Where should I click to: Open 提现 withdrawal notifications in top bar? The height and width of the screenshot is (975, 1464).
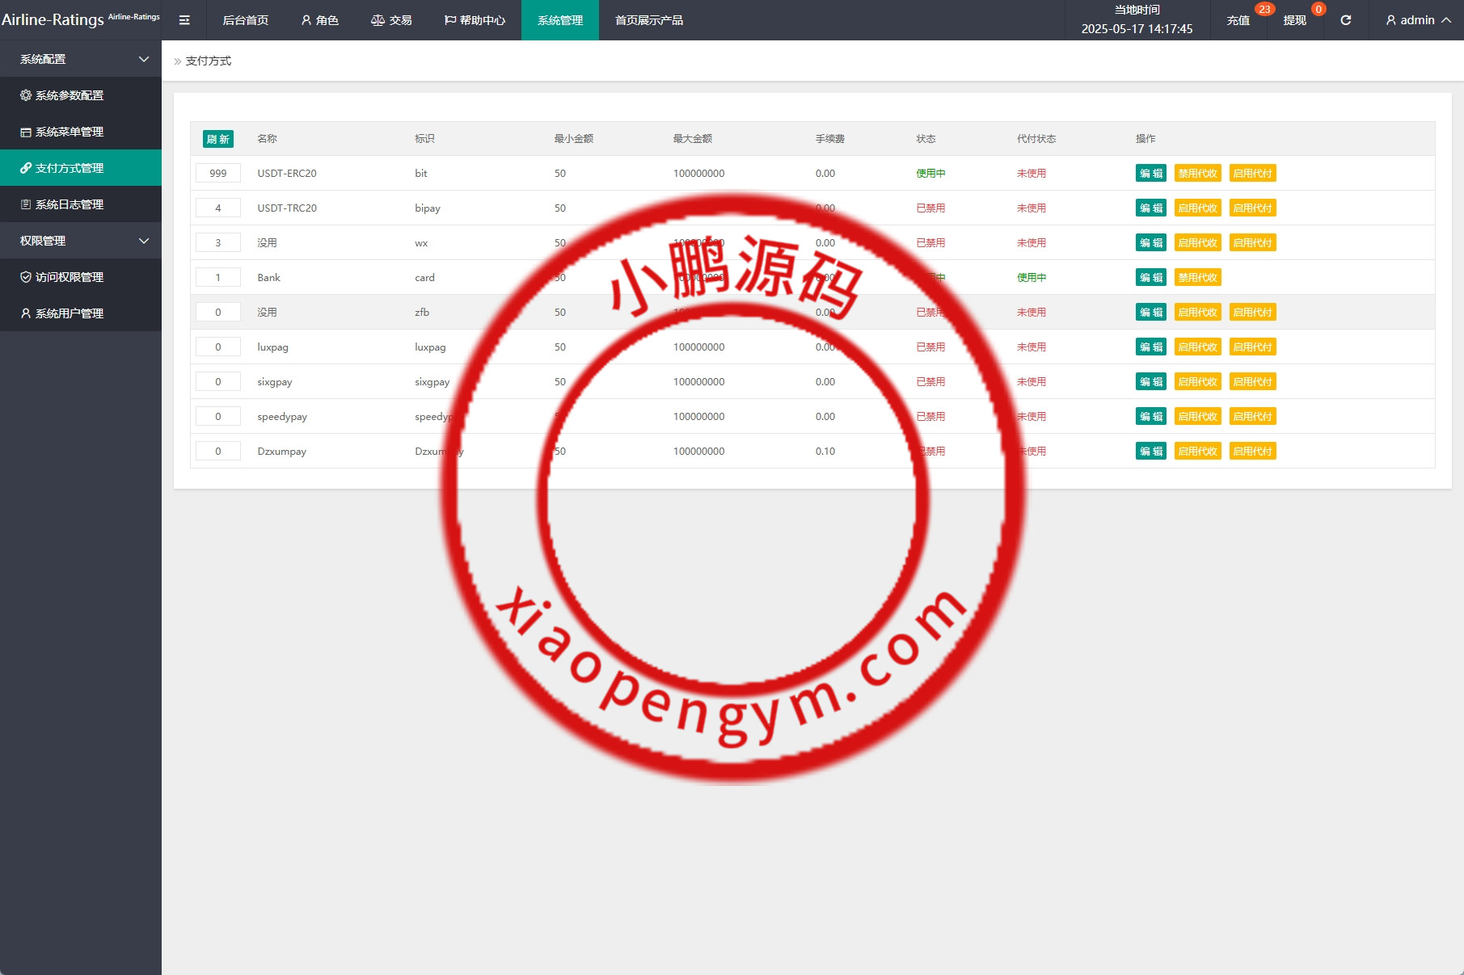1294,20
